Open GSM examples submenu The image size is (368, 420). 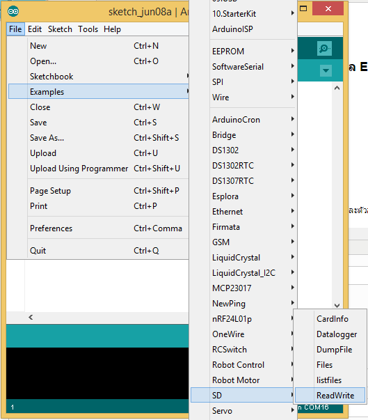(x=243, y=242)
